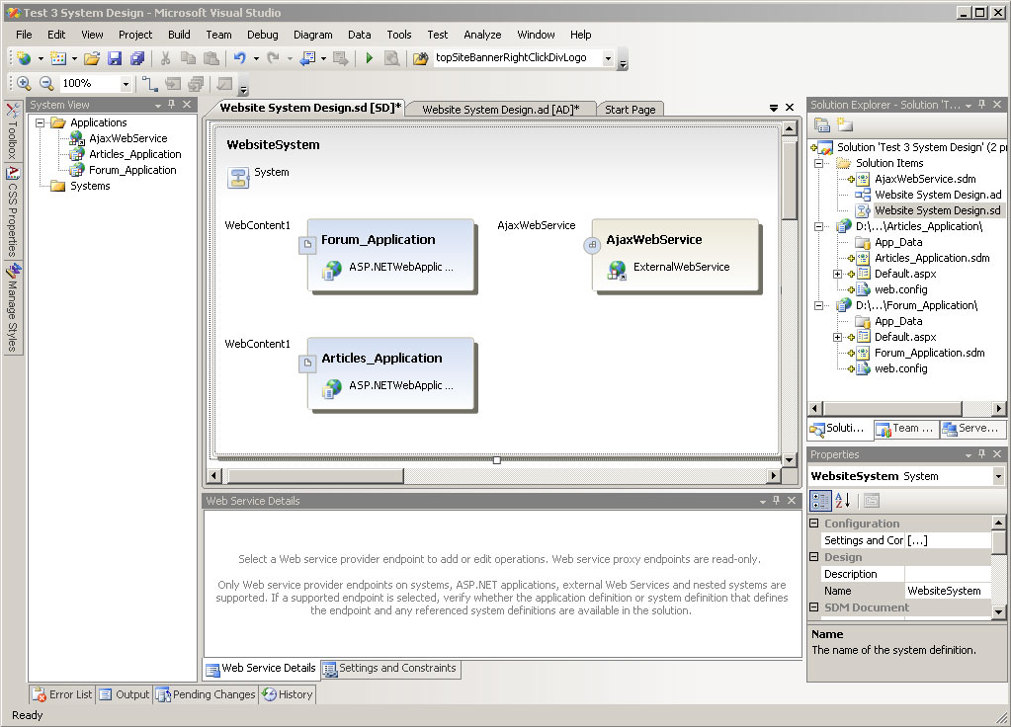Collapse the Applications tree node

point(40,122)
